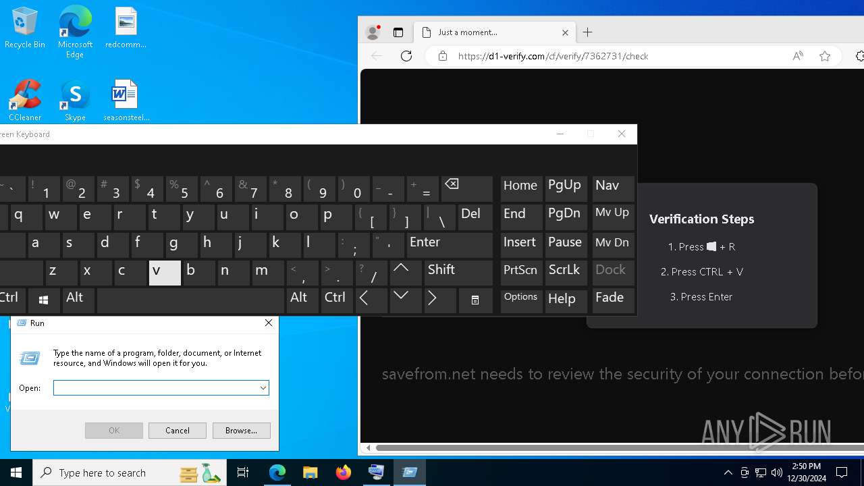The image size is (864, 486).
Task: Click the Edge horizontal scrollbar
Action: 620,448
